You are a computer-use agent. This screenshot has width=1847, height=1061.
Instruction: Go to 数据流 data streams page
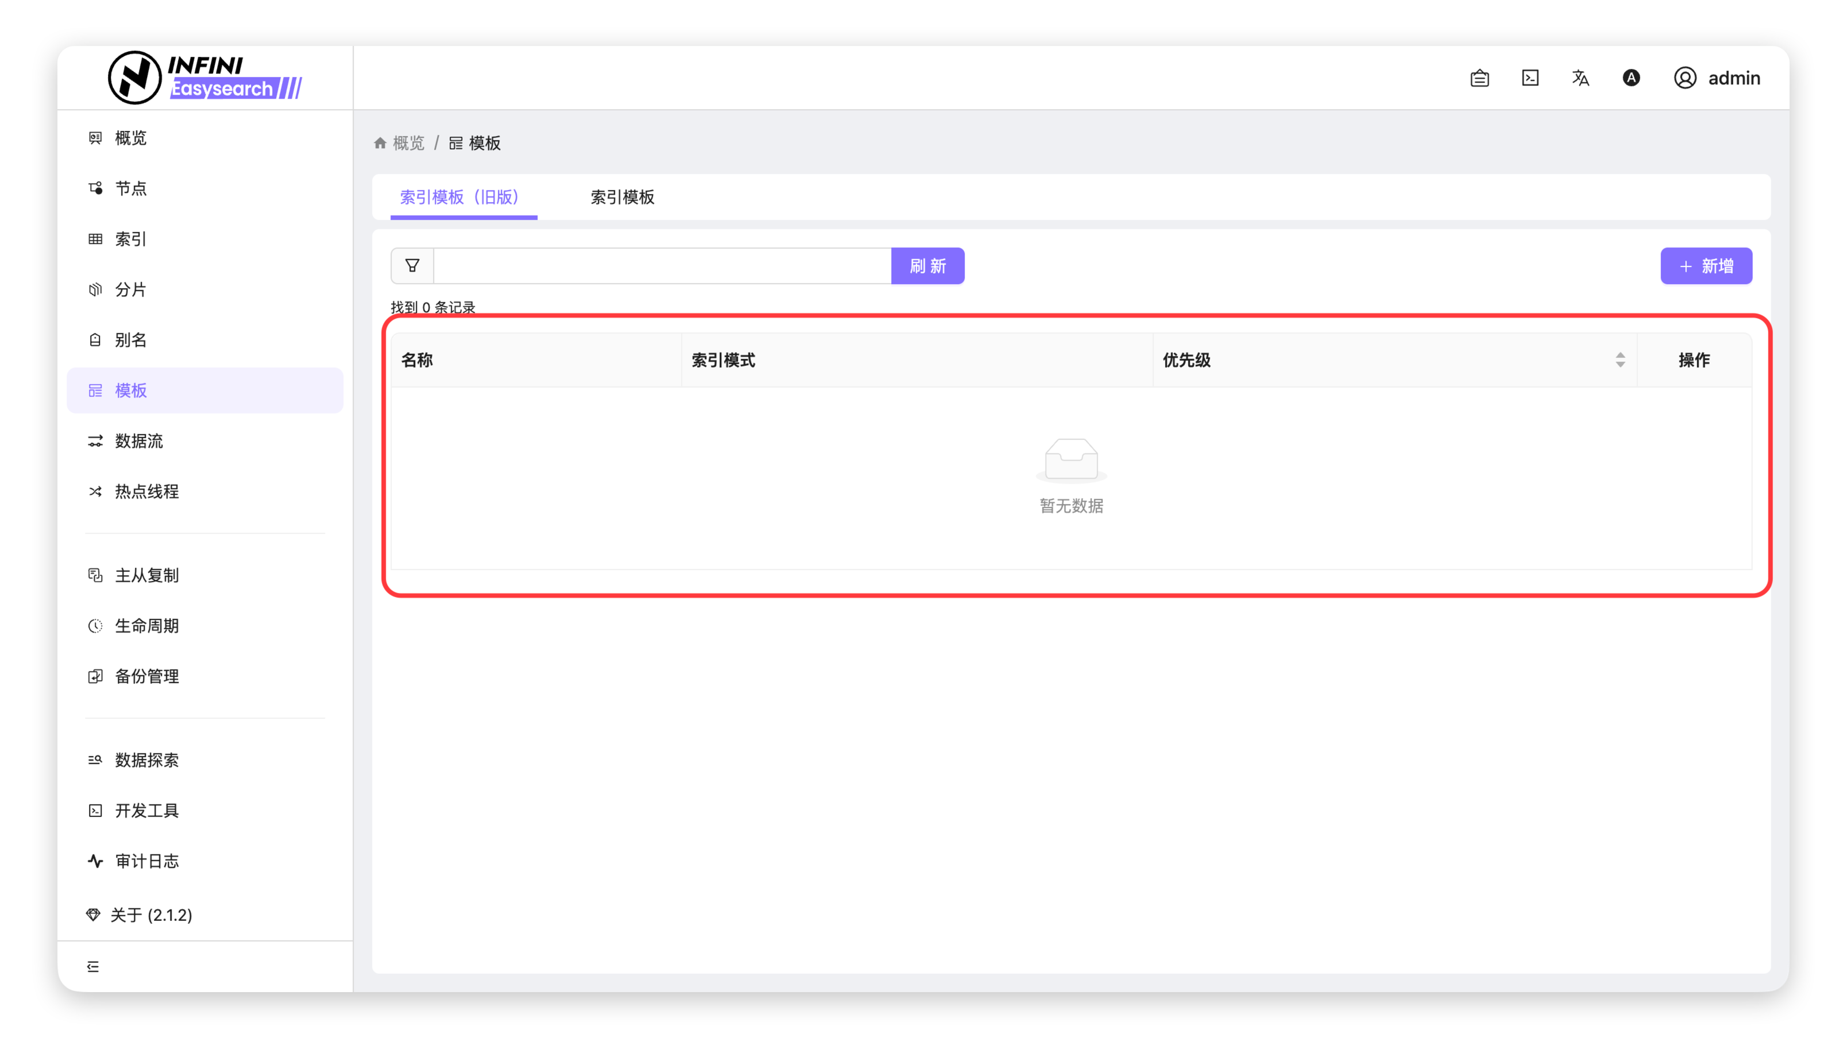pyautogui.click(x=138, y=441)
